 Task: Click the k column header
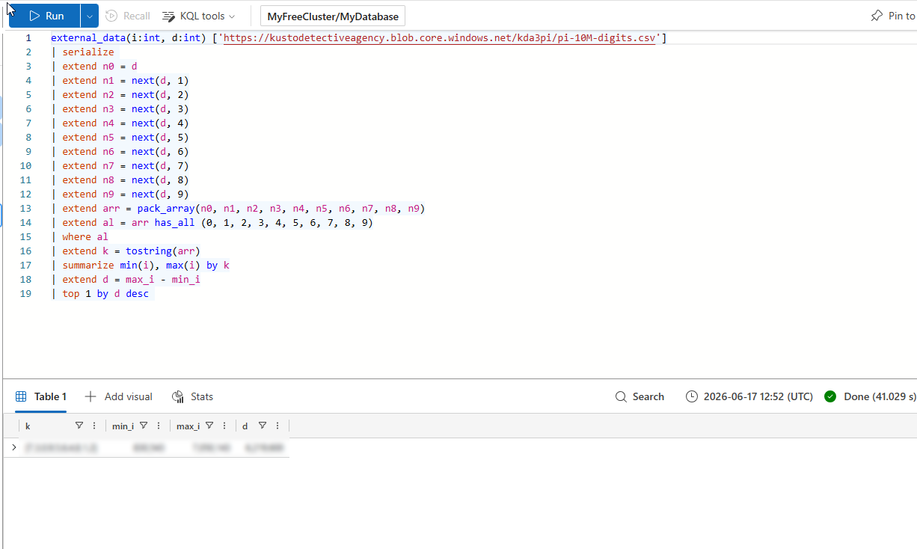[x=28, y=426]
